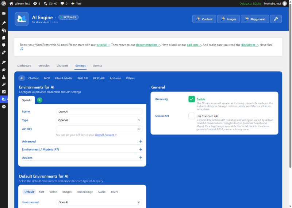This screenshot has width=292, height=208.
Task: Click the music note icon in notice
Action: coord(22,49)
